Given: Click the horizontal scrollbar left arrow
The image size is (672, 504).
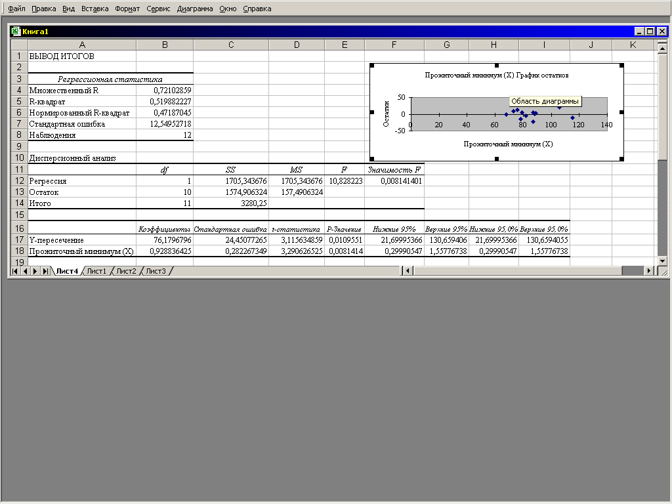Looking at the screenshot, I should click(408, 271).
